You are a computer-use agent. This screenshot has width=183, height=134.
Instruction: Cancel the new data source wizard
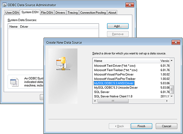pos(166,126)
